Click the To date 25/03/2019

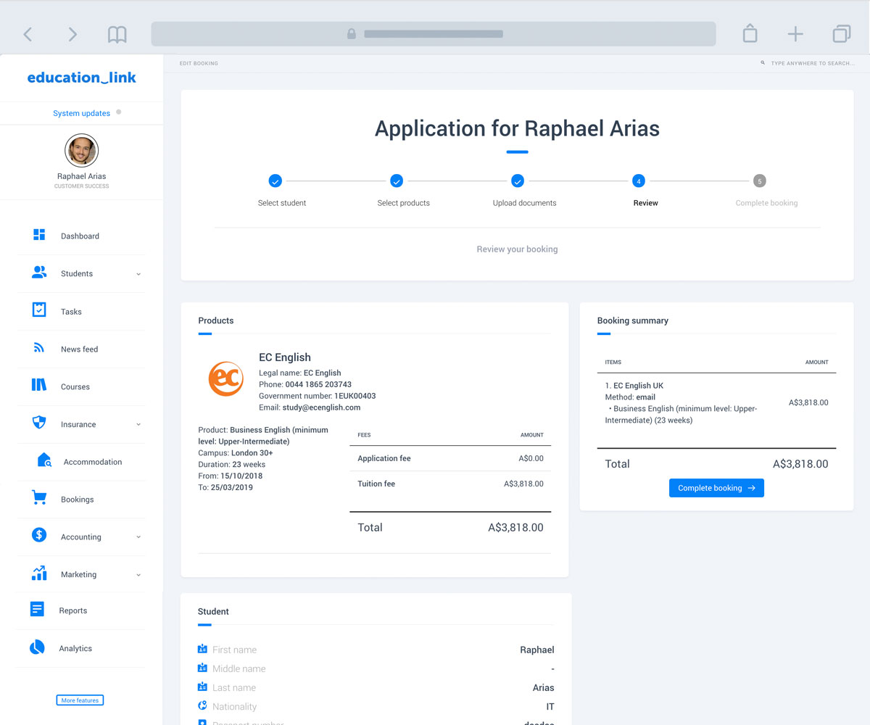coord(232,487)
